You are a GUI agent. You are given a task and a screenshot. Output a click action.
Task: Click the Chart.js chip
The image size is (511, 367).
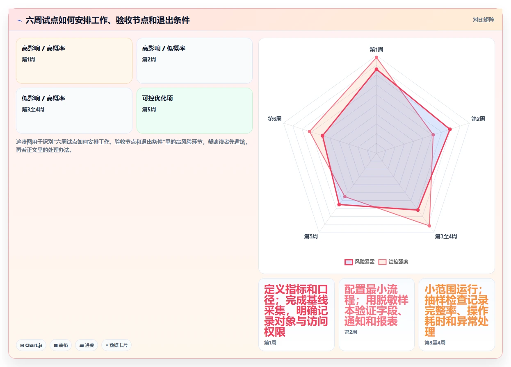point(32,345)
